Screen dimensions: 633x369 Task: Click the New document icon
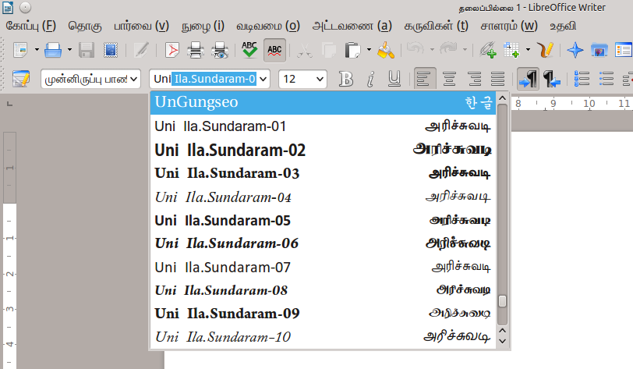tap(20, 50)
